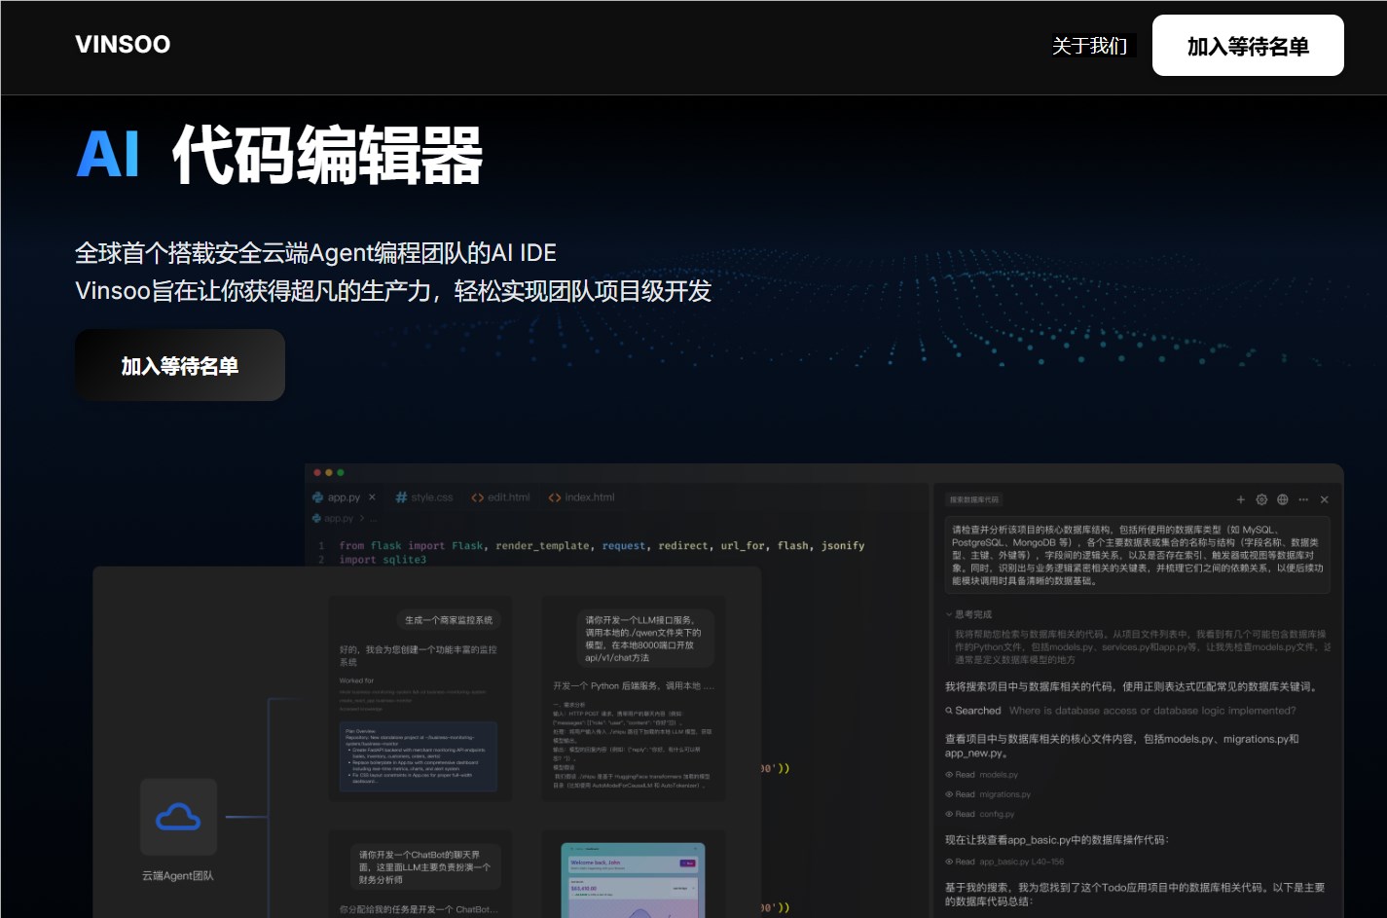The image size is (1387, 918).
Task: Click the globe icon in the agent panel
Action: 1282,499
